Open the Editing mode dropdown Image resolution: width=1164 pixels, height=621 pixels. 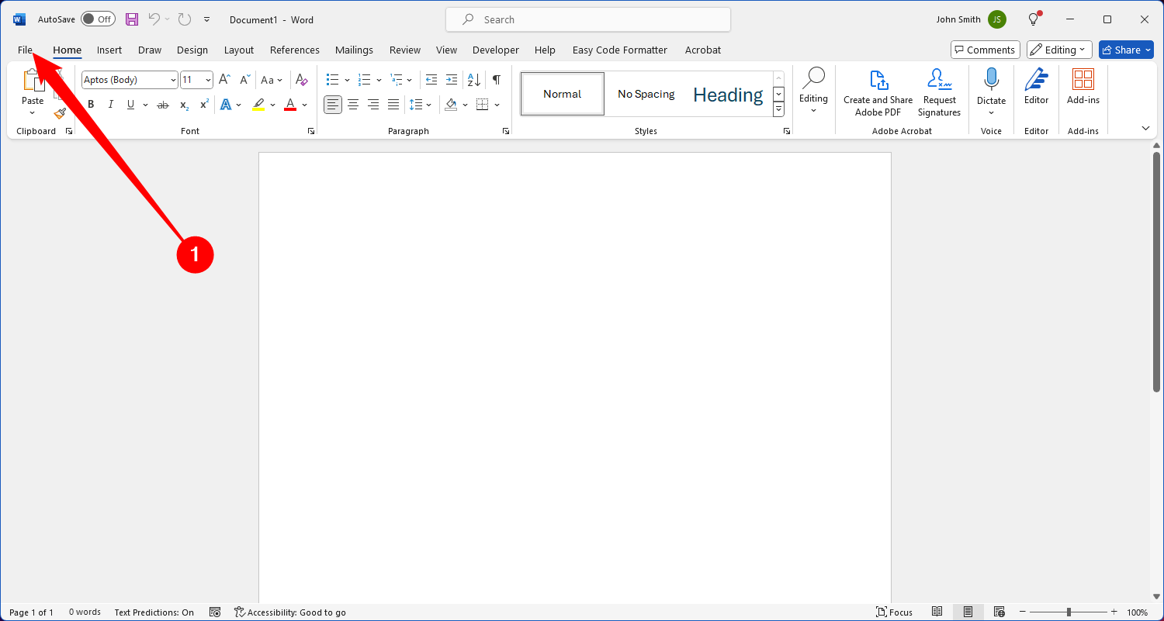click(x=1059, y=50)
